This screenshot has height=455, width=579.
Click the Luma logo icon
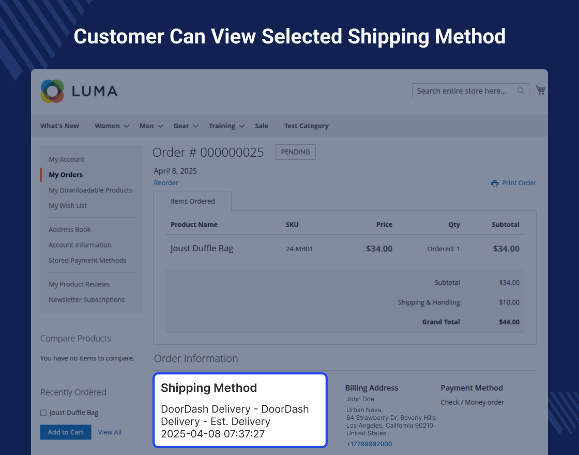52,91
